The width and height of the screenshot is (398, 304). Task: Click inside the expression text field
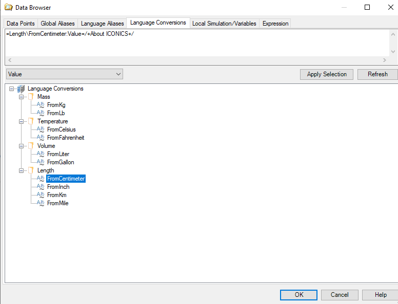point(195,44)
